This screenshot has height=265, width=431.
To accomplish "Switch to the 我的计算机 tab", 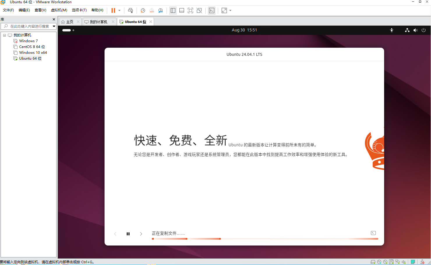I will click(98, 22).
